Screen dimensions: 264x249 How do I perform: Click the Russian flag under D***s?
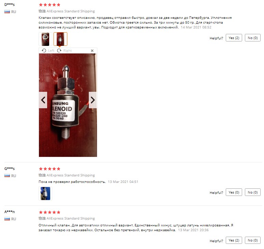point(7,12)
